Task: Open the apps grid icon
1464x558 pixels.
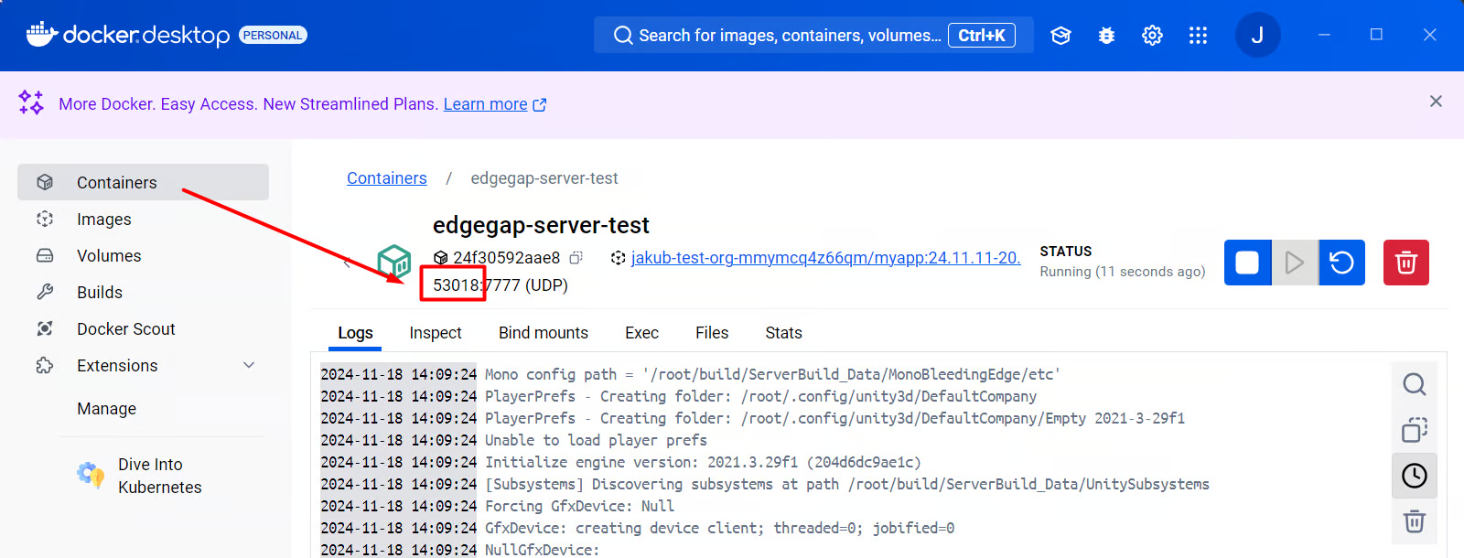Action: coord(1198,36)
